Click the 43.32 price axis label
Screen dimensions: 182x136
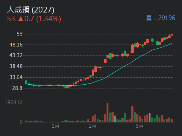(x=16, y=55)
